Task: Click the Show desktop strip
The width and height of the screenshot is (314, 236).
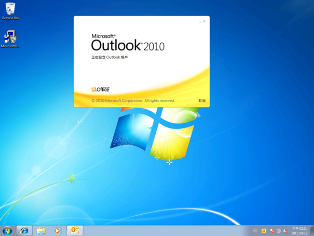Action: click(312, 231)
